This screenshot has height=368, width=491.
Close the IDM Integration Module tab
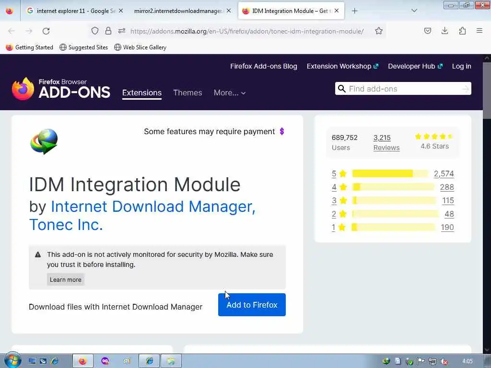coord(337,11)
